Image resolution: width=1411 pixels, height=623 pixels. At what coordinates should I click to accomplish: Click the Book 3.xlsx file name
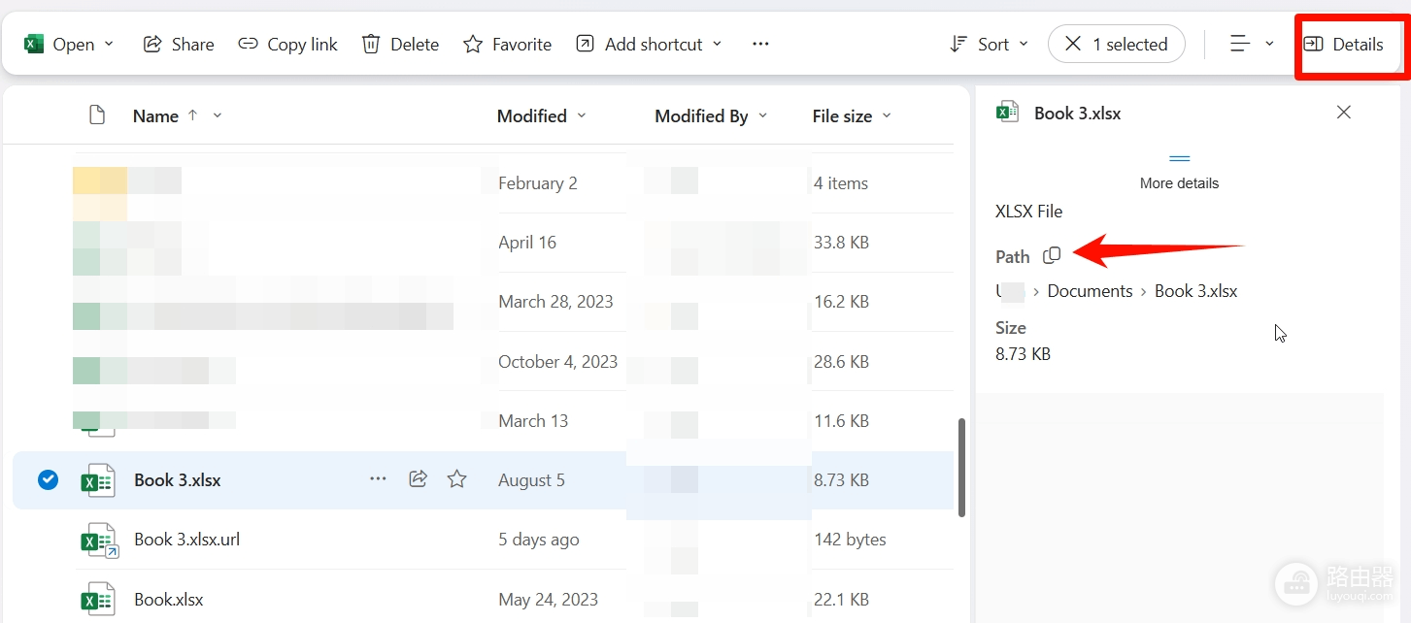coord(178,480)
